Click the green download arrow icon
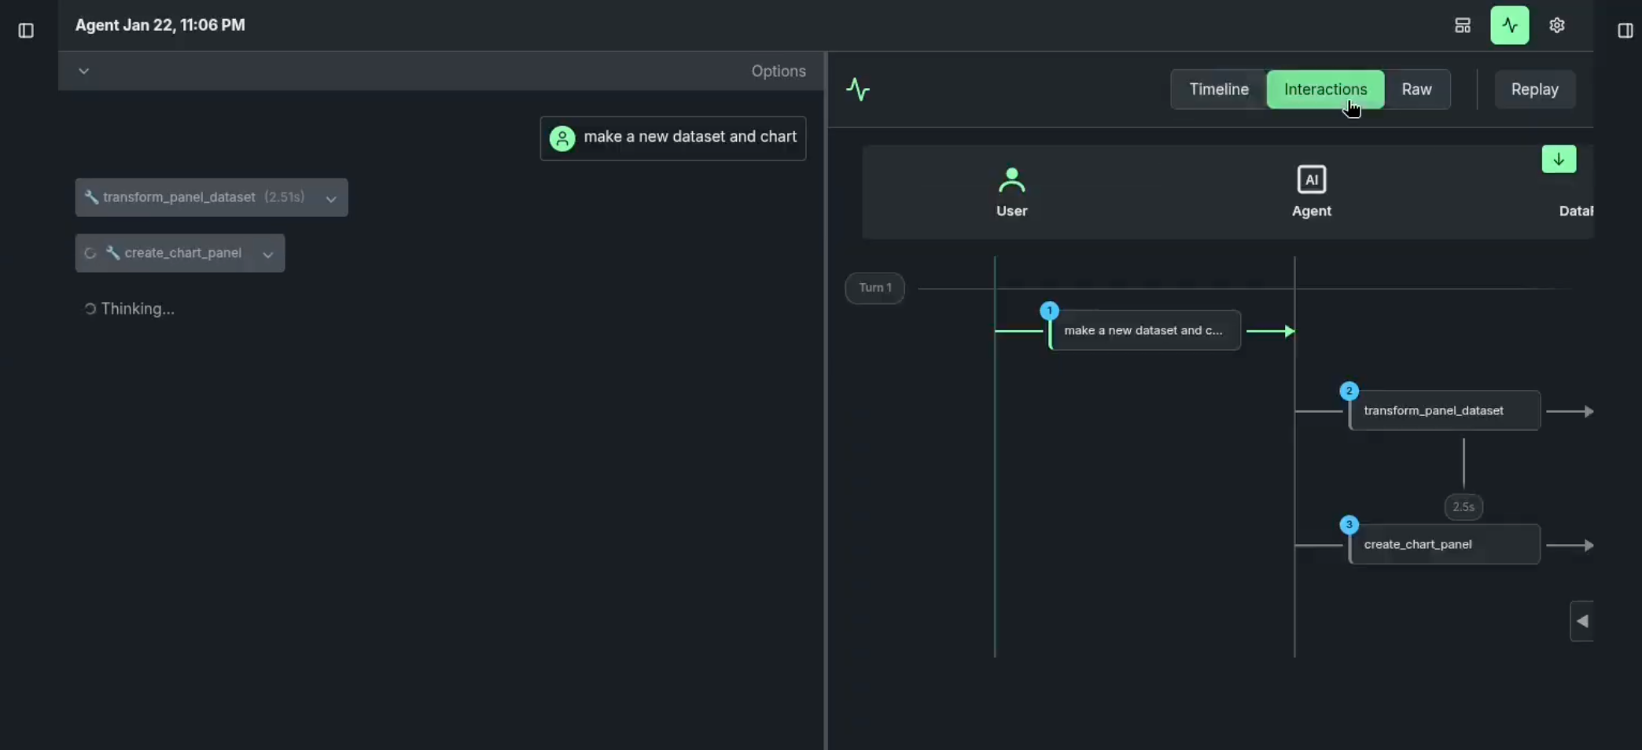1642x750 pixels. pos(1558,160)
